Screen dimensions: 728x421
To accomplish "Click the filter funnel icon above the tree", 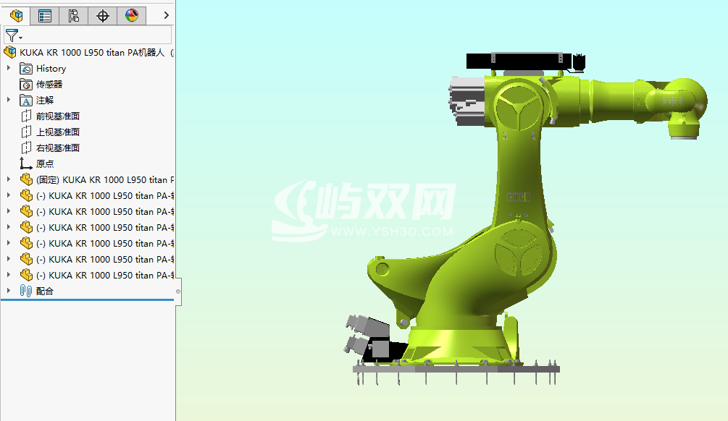I will [11, 35].
